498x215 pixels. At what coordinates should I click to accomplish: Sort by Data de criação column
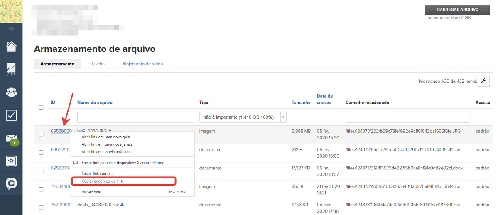(x=324, y=99)
